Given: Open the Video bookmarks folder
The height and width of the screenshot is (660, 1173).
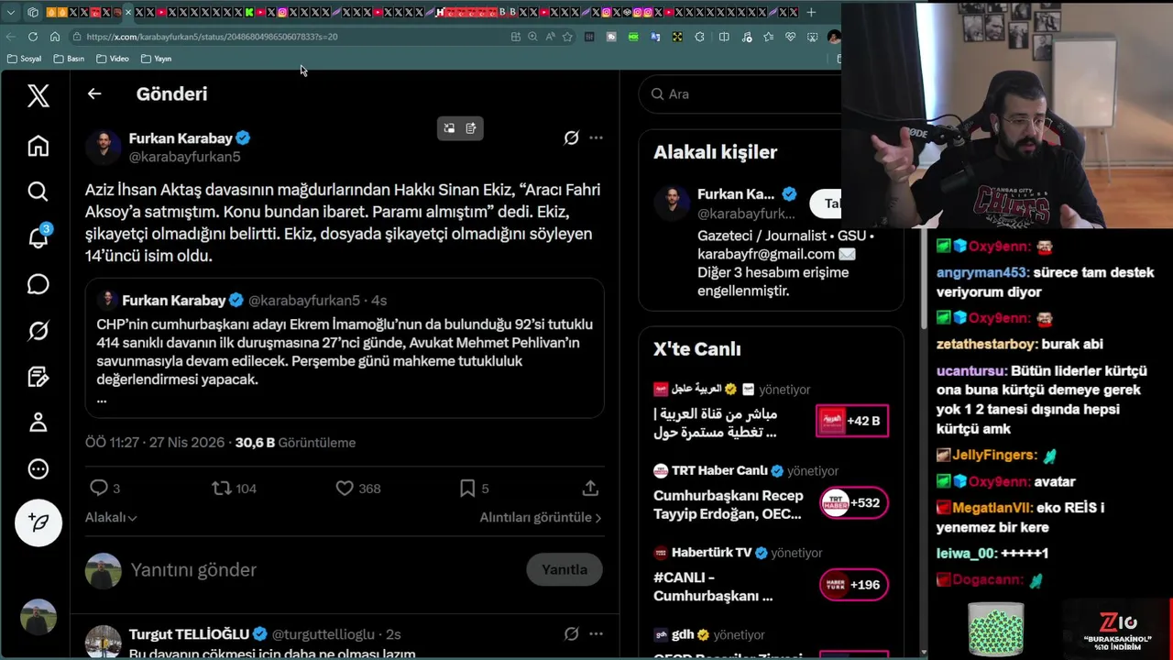Looking at the screenshot, I should pyautogui.click(x=113, y=59).
